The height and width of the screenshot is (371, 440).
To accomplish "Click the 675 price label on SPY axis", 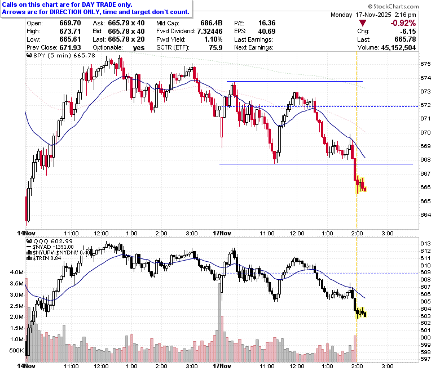I will [x=425, y=64].
